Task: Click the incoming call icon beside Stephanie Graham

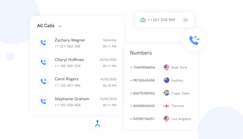Action: (x=43, y=102)
